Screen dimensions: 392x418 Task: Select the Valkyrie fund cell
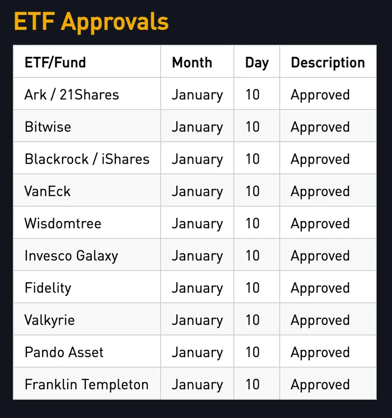click(49, 320)
